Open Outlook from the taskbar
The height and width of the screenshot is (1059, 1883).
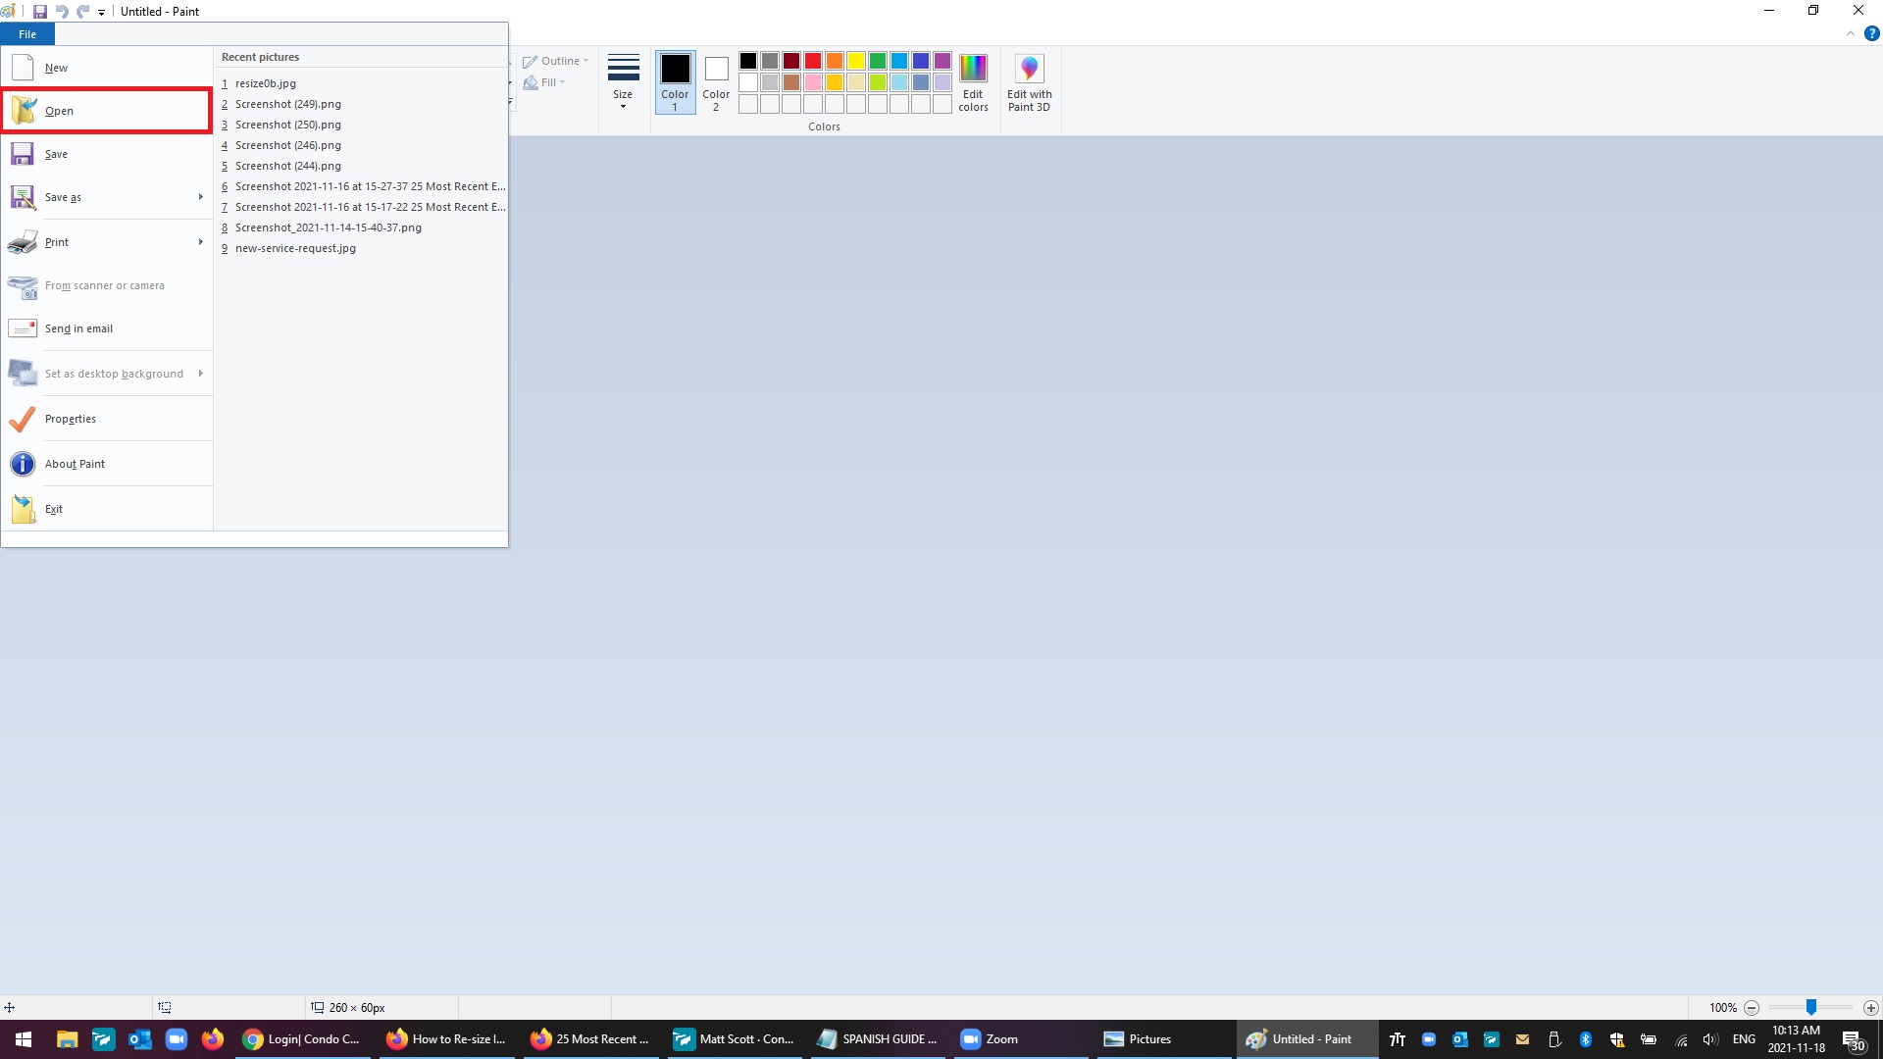point(140,1039)
